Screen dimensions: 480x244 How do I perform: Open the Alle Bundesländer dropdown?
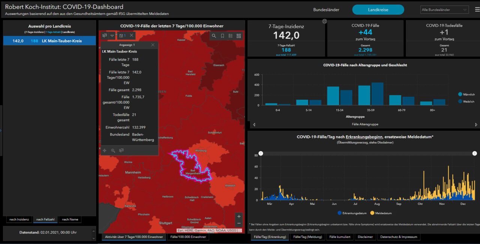coord(444,10)
